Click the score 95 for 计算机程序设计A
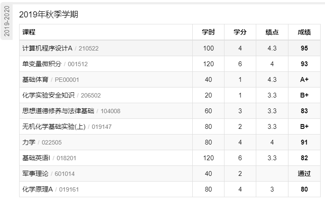Viewport: 325px width, 202px height. point(304,48)
